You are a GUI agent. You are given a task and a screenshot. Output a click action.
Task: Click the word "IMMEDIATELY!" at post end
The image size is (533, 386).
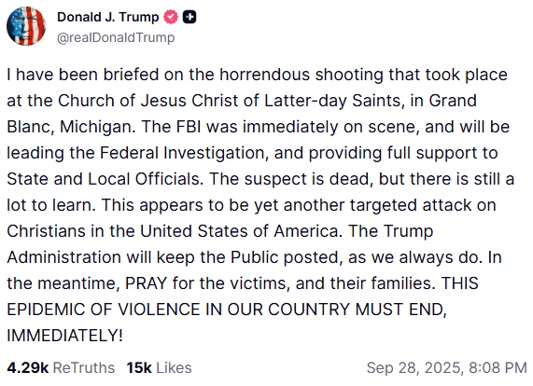point(64,336)
